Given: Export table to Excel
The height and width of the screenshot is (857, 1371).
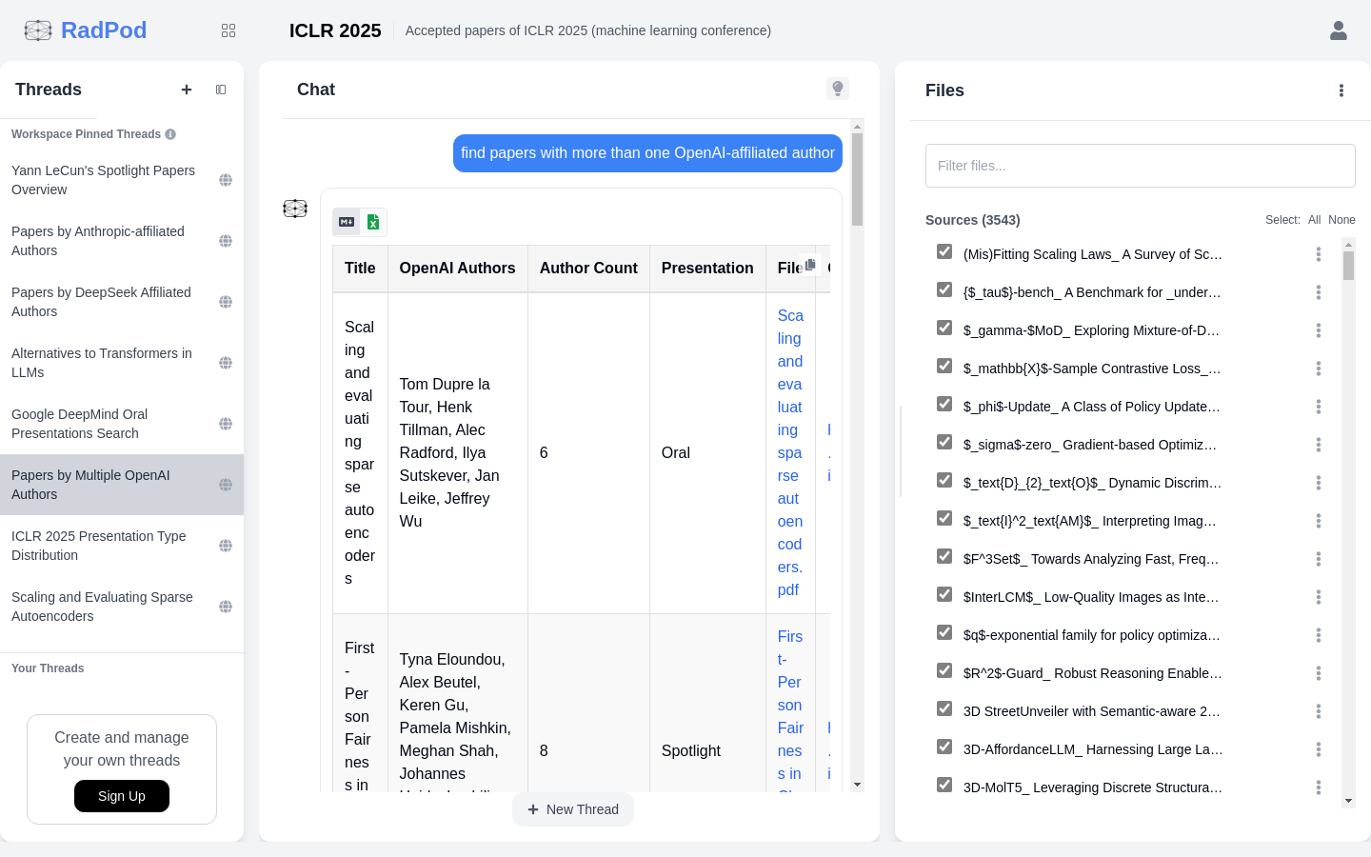Looking at the screenshot, I should coord(373,222).
